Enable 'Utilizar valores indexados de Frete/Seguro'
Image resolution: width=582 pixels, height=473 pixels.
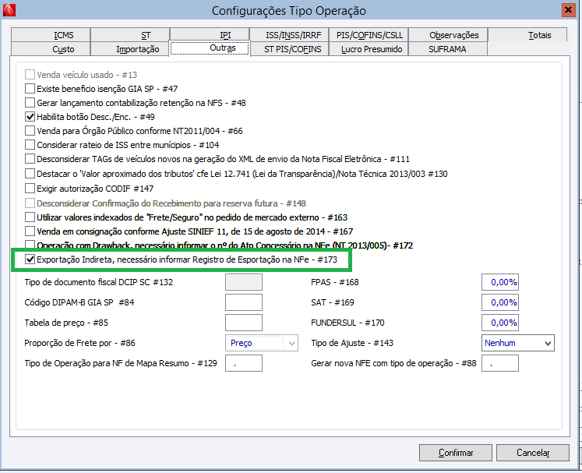(30, 217)
